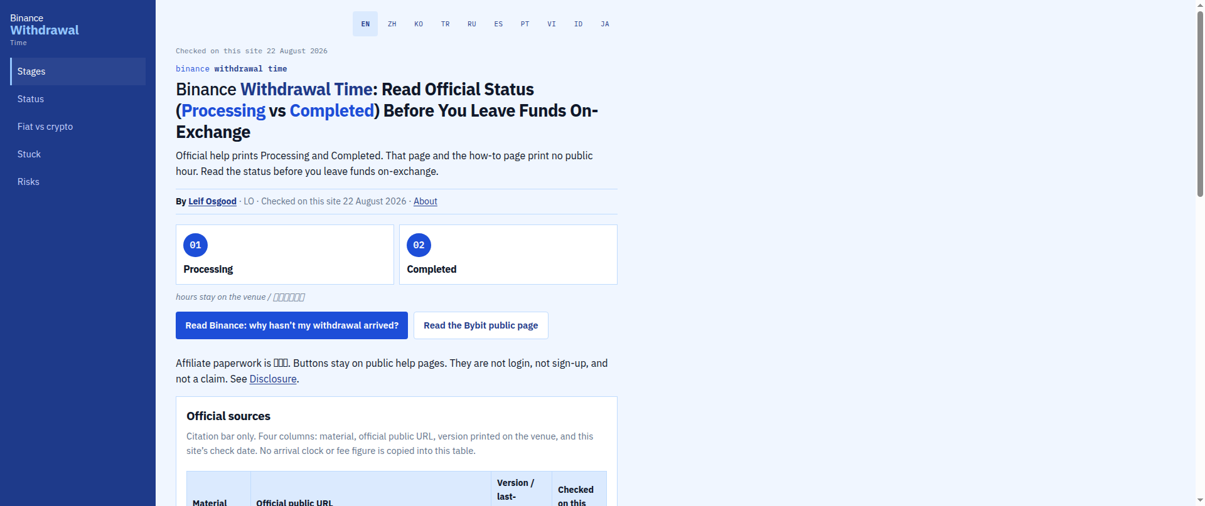
Task: Click Read the Bybit public page button
Action: (481, 325)
